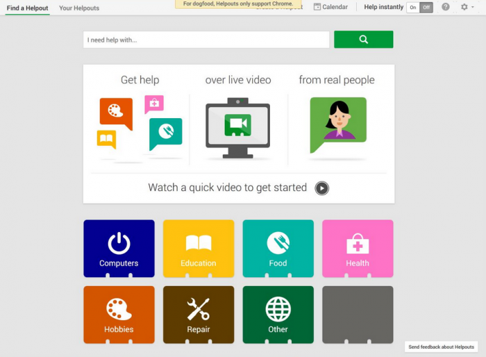The image size is (486, 357).
Task: Switch Help instantly to On
Action: click(413, 8)
